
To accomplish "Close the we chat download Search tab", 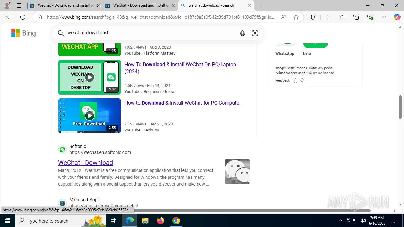I will click(249, 5).
